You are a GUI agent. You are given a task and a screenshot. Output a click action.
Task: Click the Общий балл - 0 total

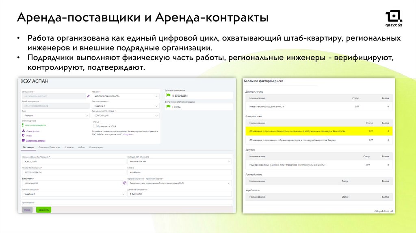pos(383,211)
